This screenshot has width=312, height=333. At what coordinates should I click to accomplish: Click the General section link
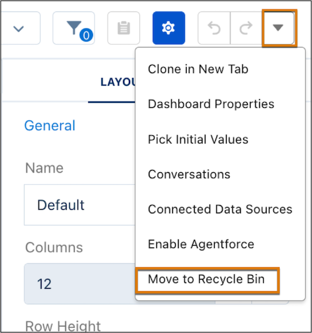[x=50, y=125]
